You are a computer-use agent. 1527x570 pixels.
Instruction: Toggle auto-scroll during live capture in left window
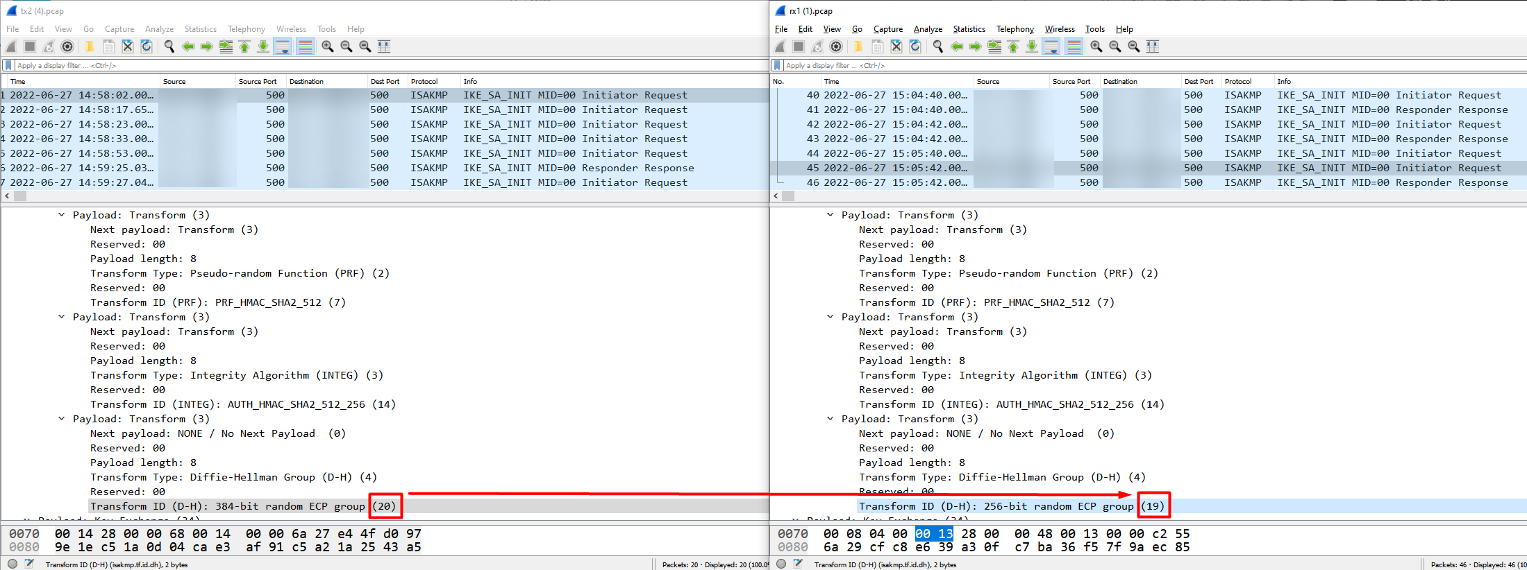point(283,46)
